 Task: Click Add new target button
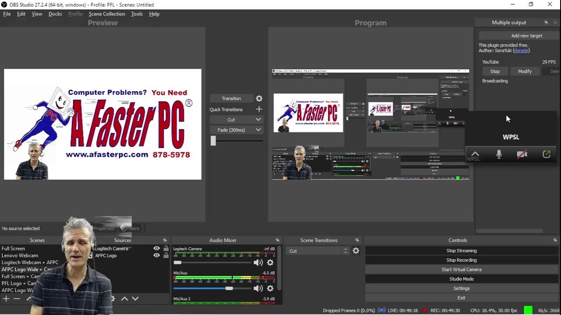[x=519, y=36]
